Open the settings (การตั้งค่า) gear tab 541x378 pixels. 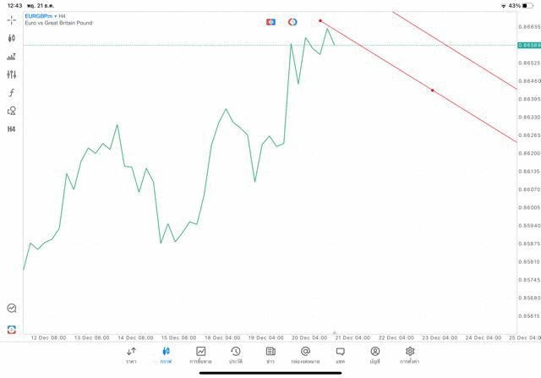410,355
